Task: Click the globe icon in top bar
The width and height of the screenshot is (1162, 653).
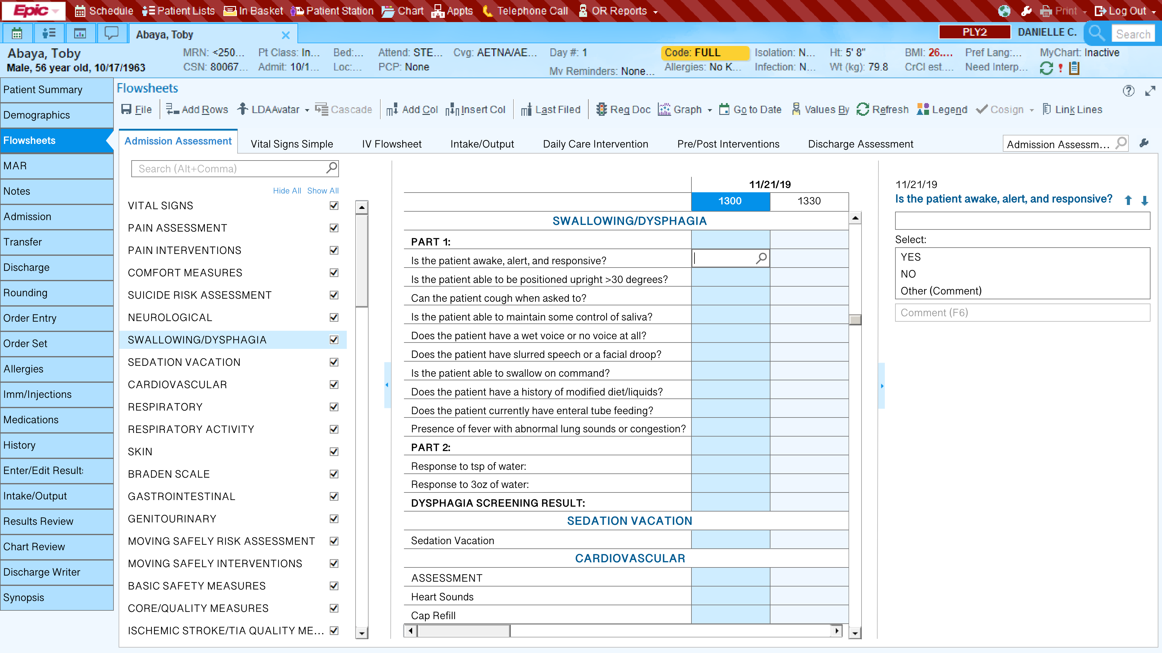Action: pos(1004,11)
